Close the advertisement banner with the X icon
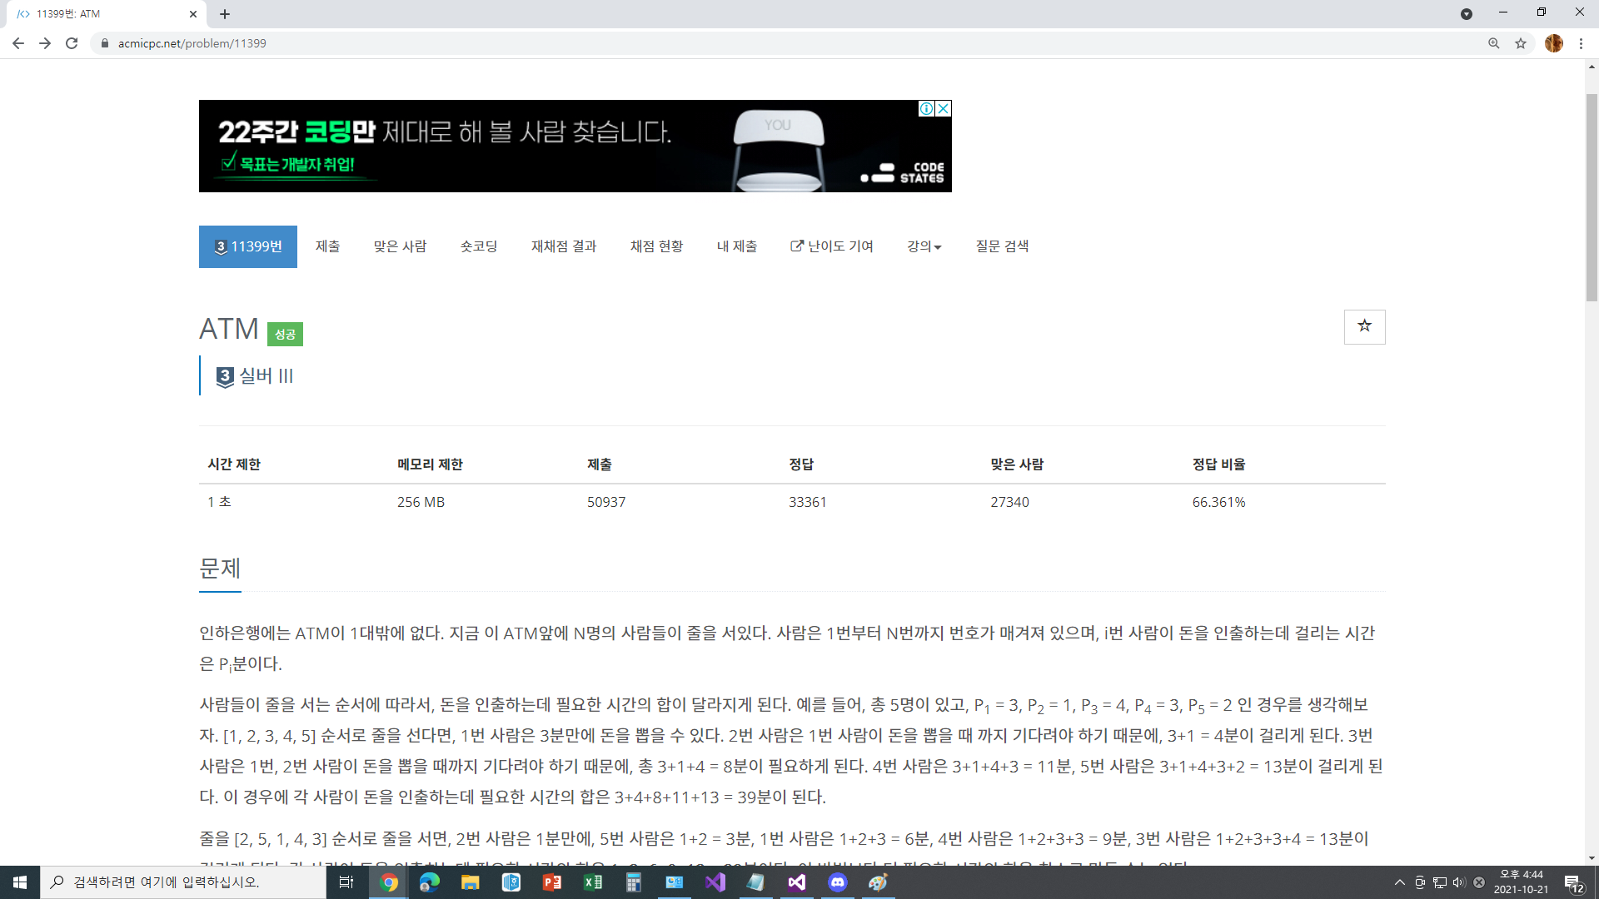This screenshot has width=1599, height=899. click(x=944, y=108)
